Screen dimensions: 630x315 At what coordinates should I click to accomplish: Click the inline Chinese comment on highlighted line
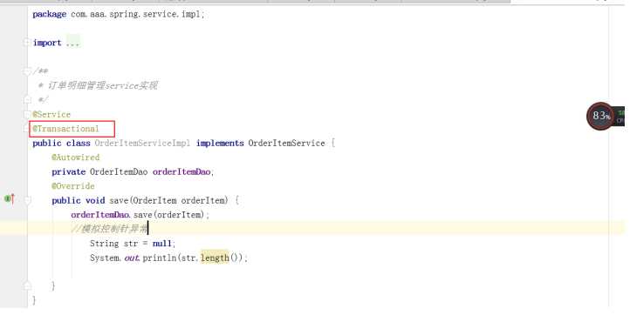tap(109, 229)
